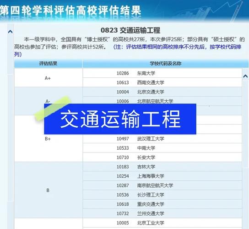249x229 pixels.
Task: Click the 学校代码及名称 column header
Action: [166, 64]
